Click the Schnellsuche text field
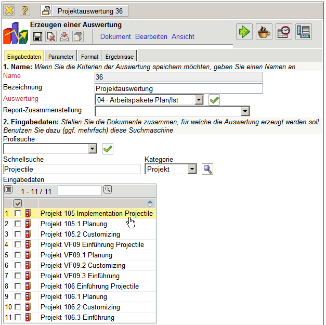 tap(72, 169)
